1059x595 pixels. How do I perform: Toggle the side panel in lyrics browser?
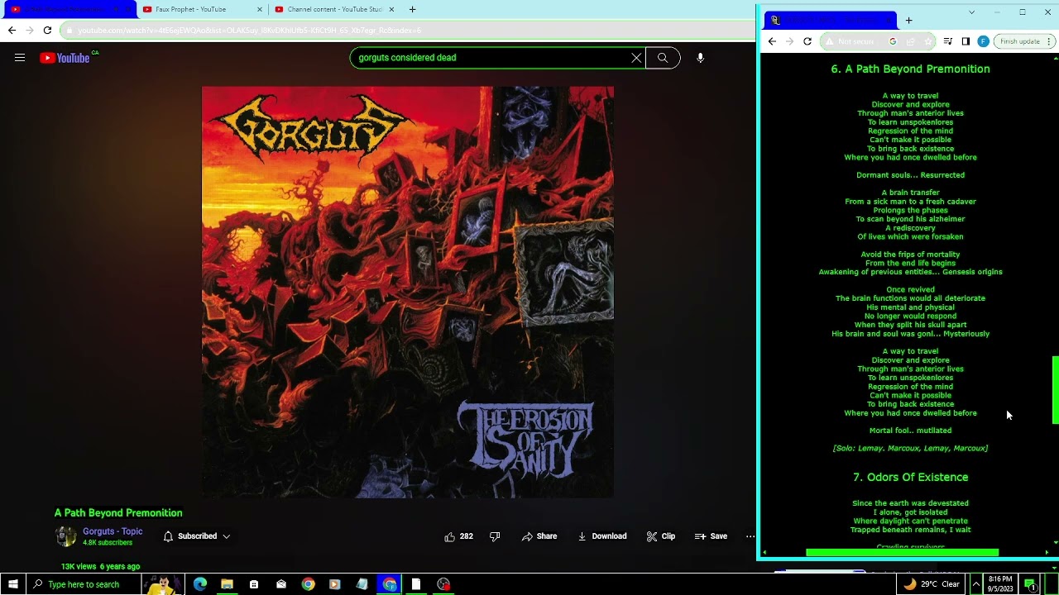966,41
